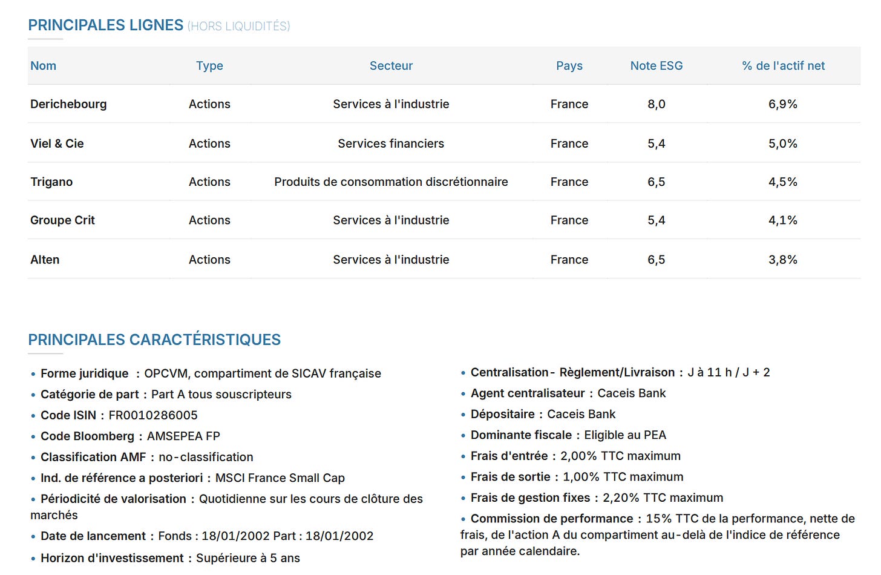881x575 pixels.
Task: Click the MSCI France Small Cap reference
Action: pyautogui.click(x=280, y=478)
